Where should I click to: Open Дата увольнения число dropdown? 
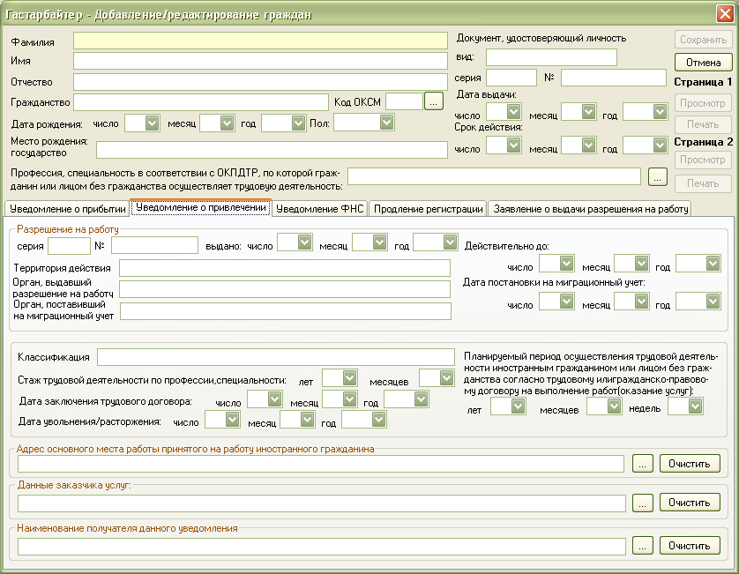[x=232, y=420]
